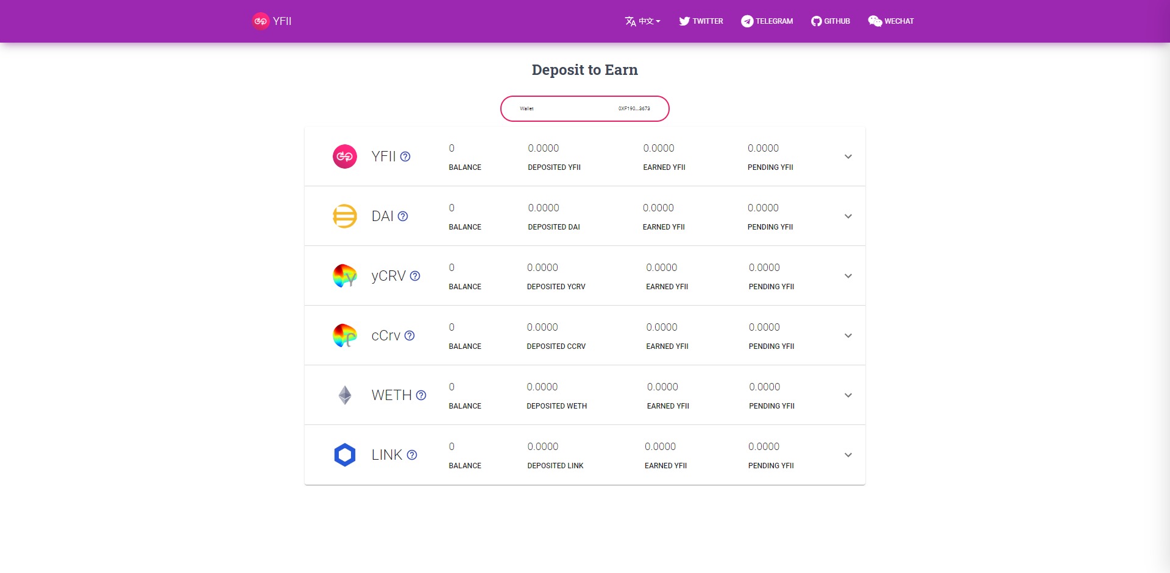Click DEPOSITED DAI label
This screenshot has height=573, width=1170.
coord(554,227)
